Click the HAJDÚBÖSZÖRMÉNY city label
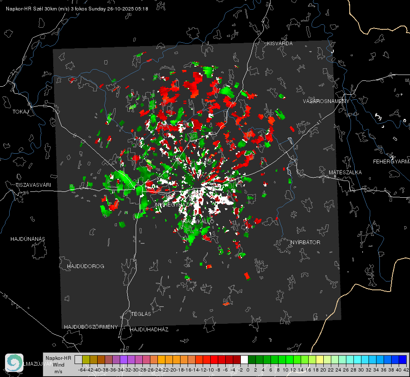 pos(91,327)
